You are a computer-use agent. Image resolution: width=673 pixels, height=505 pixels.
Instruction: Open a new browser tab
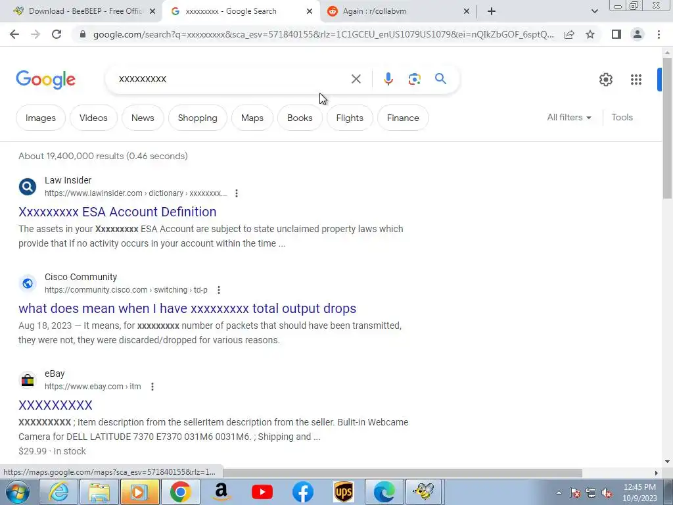tap(492, 11)
